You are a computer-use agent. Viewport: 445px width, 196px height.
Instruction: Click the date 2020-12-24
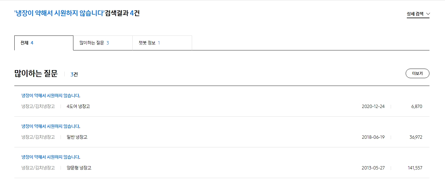click(x=373, y=106)
